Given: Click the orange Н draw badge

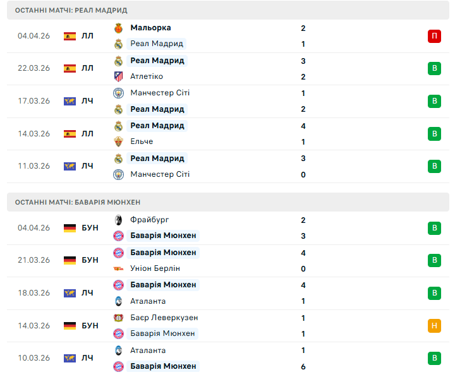Looking at the screenshot, I should tap(434, 326).
